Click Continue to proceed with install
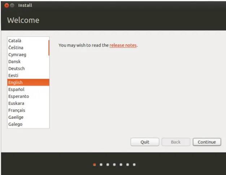Screen dimensions: 226x175 (x=207, y=142)
